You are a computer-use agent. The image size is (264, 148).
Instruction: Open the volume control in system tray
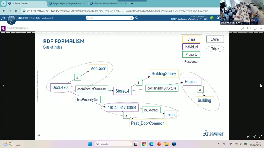pyautogui.click(x=241, y=144)
